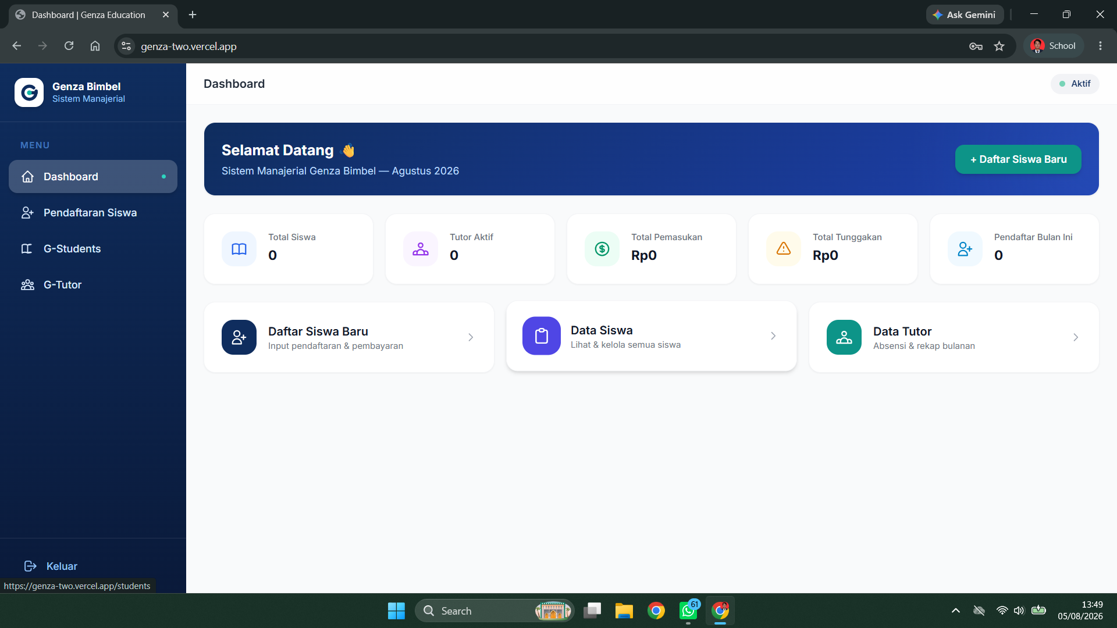Click the Total Siswa book icon
Screen dimensions: 1117x628
point(239,249)
